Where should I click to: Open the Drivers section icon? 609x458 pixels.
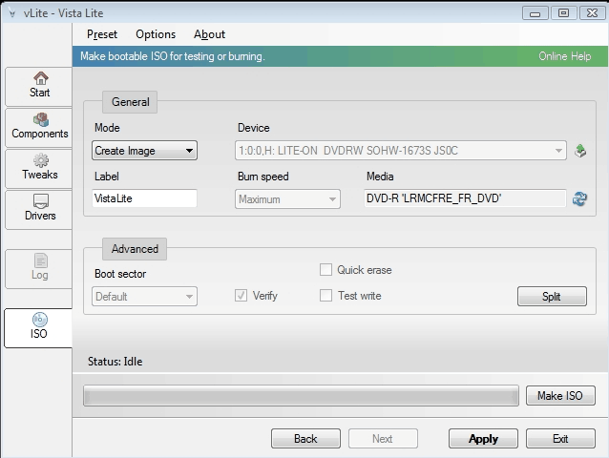(40, 201)
